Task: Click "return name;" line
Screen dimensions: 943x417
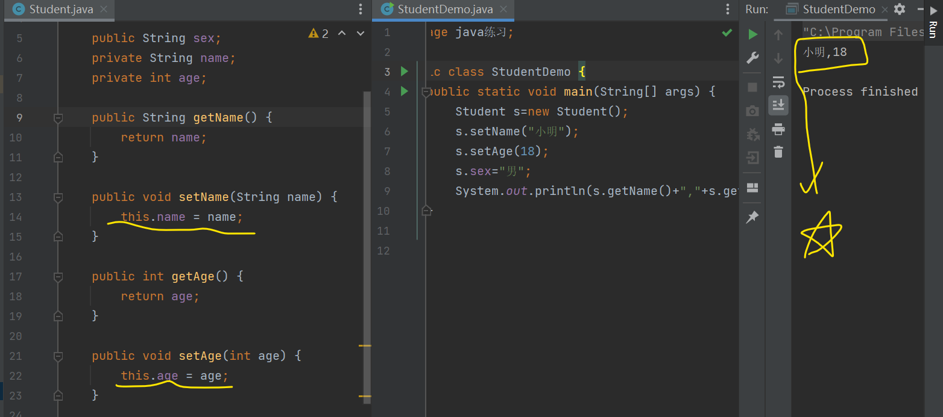Action: click(163, 138)
